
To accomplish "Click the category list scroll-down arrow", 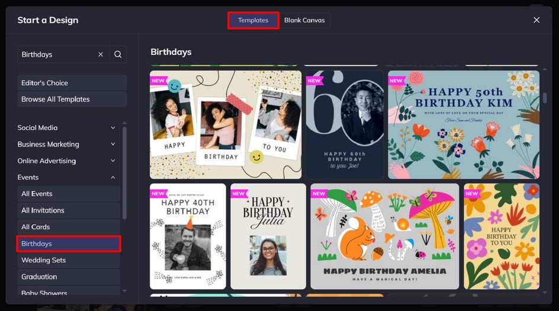I will pyautogui.click(x=124, y=291).
